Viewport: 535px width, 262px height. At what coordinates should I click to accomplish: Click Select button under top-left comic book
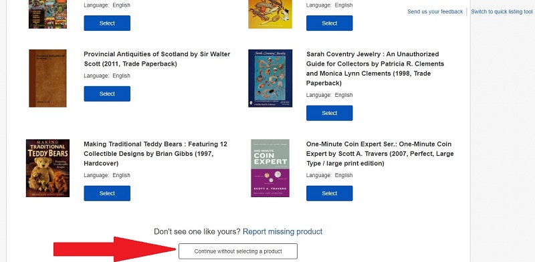click(107, 23)
